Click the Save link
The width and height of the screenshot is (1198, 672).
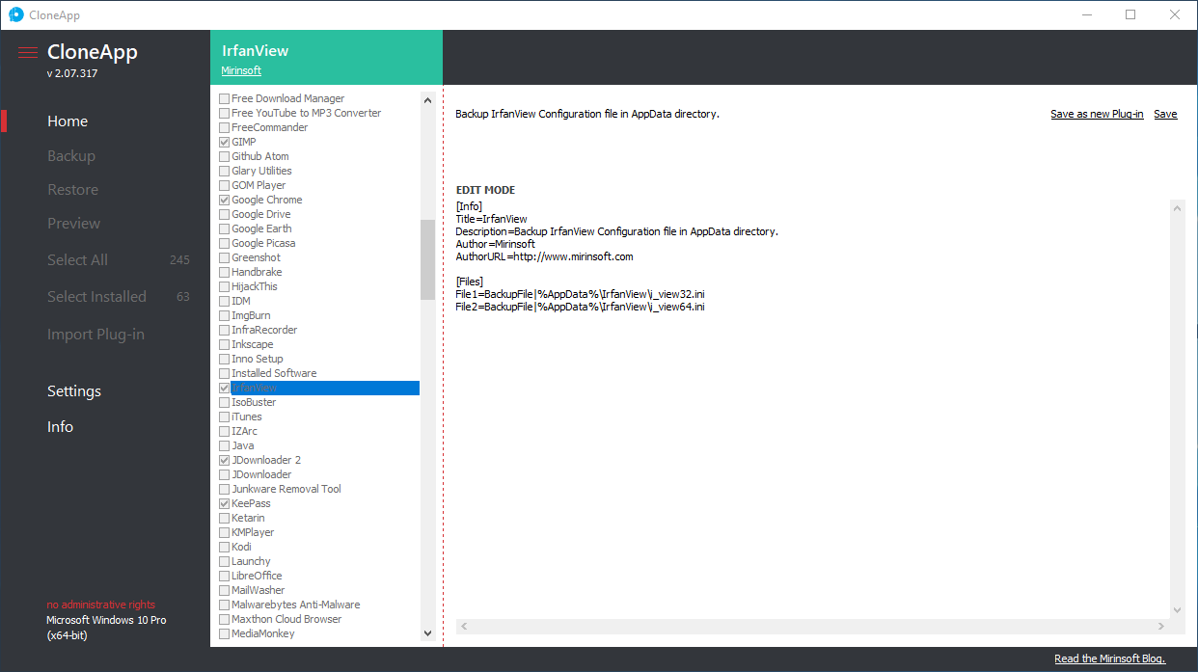click(x=1165, y=114)
